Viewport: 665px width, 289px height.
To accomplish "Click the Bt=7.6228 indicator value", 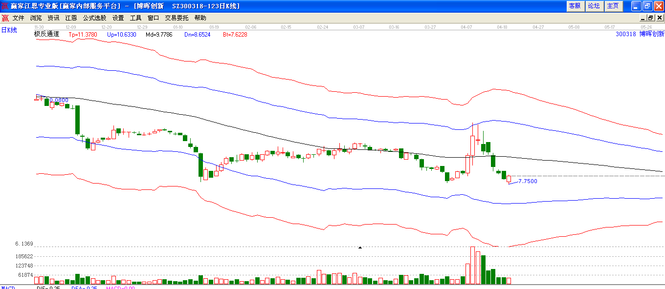I will [235, 35].
